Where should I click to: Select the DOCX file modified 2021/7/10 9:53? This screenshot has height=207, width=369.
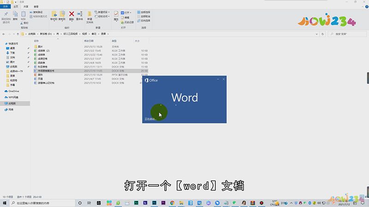[x=91, y=83]
